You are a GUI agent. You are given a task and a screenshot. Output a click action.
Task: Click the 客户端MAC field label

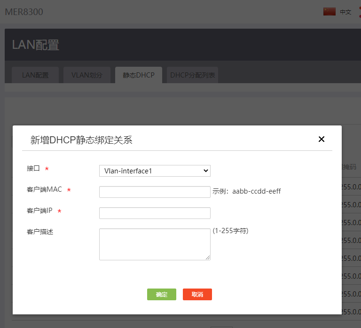(44, 189)
